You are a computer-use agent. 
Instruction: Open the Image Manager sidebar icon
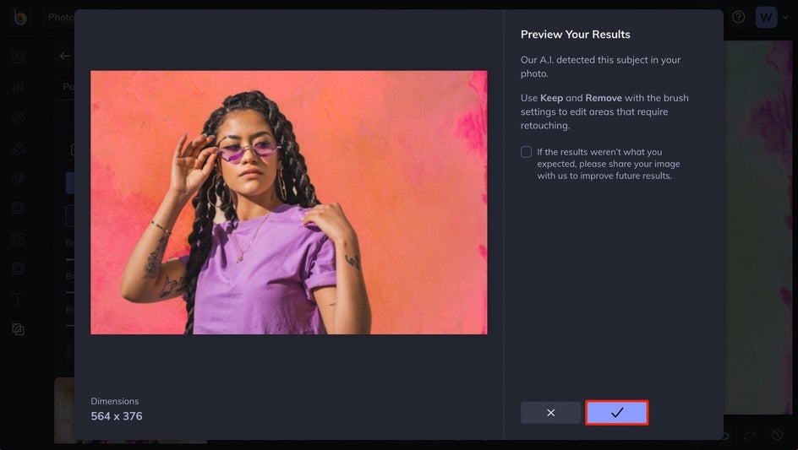pyautogui.click(x=19, y=57)
